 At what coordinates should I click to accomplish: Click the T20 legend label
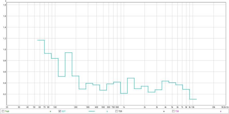pos(121,111)
